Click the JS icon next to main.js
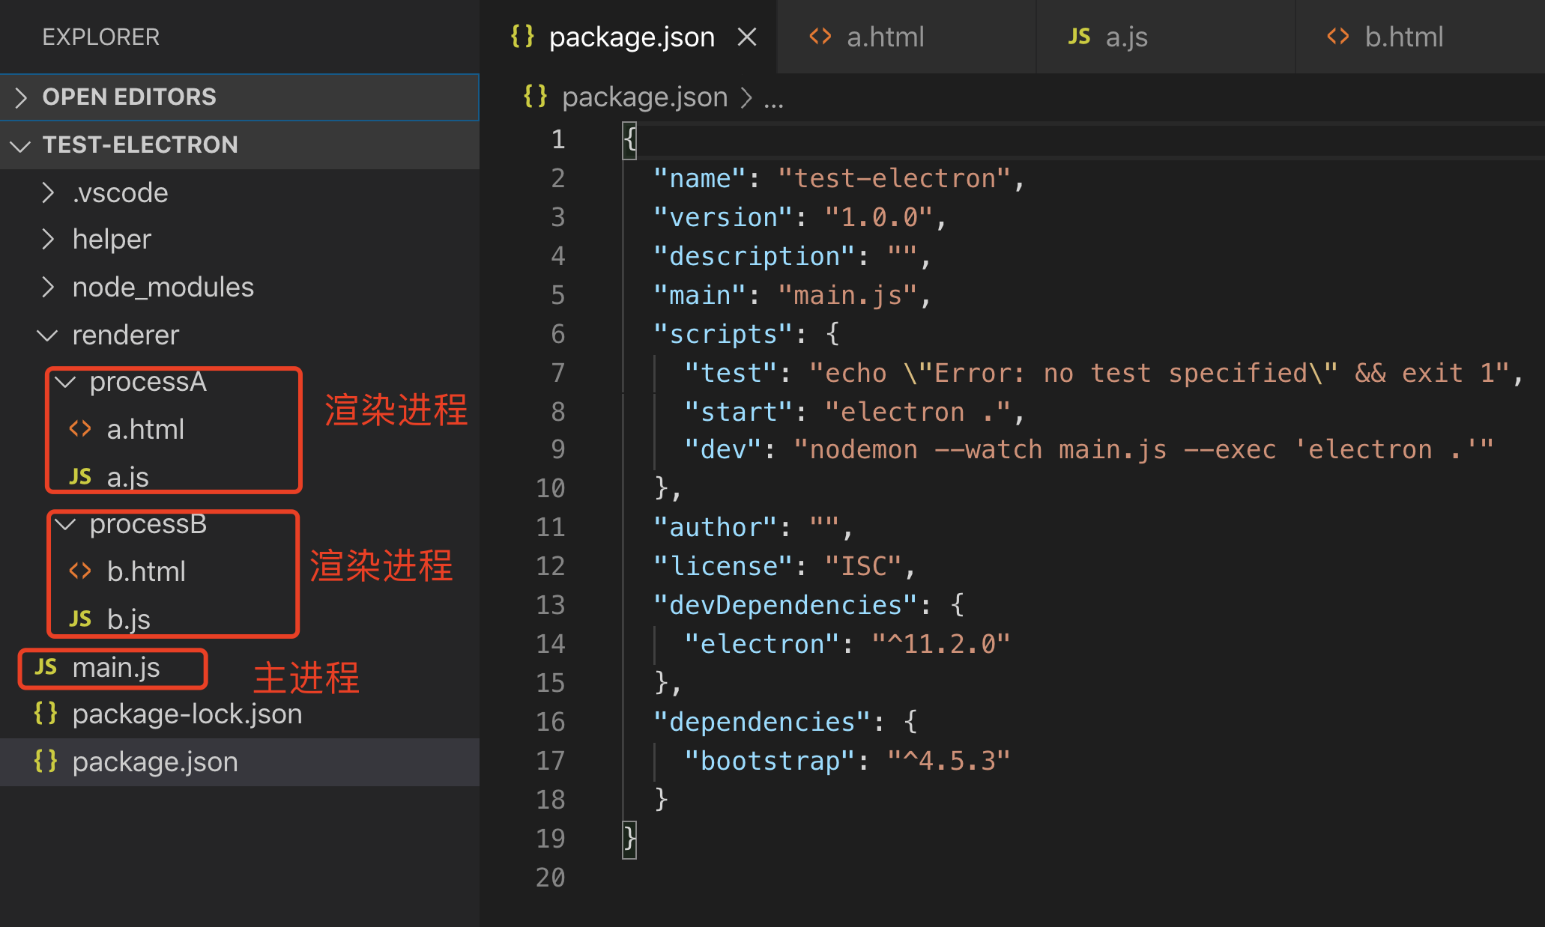The width and height of the screenshot is (1545, 927). coord(46,667)
